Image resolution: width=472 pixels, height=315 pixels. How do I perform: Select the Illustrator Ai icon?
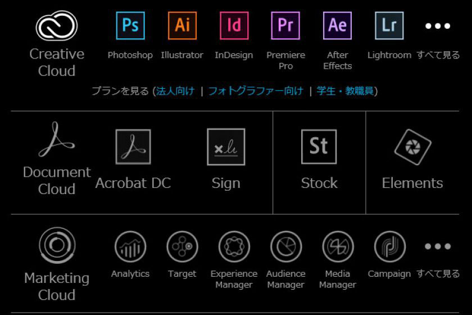tap(182, 26)
